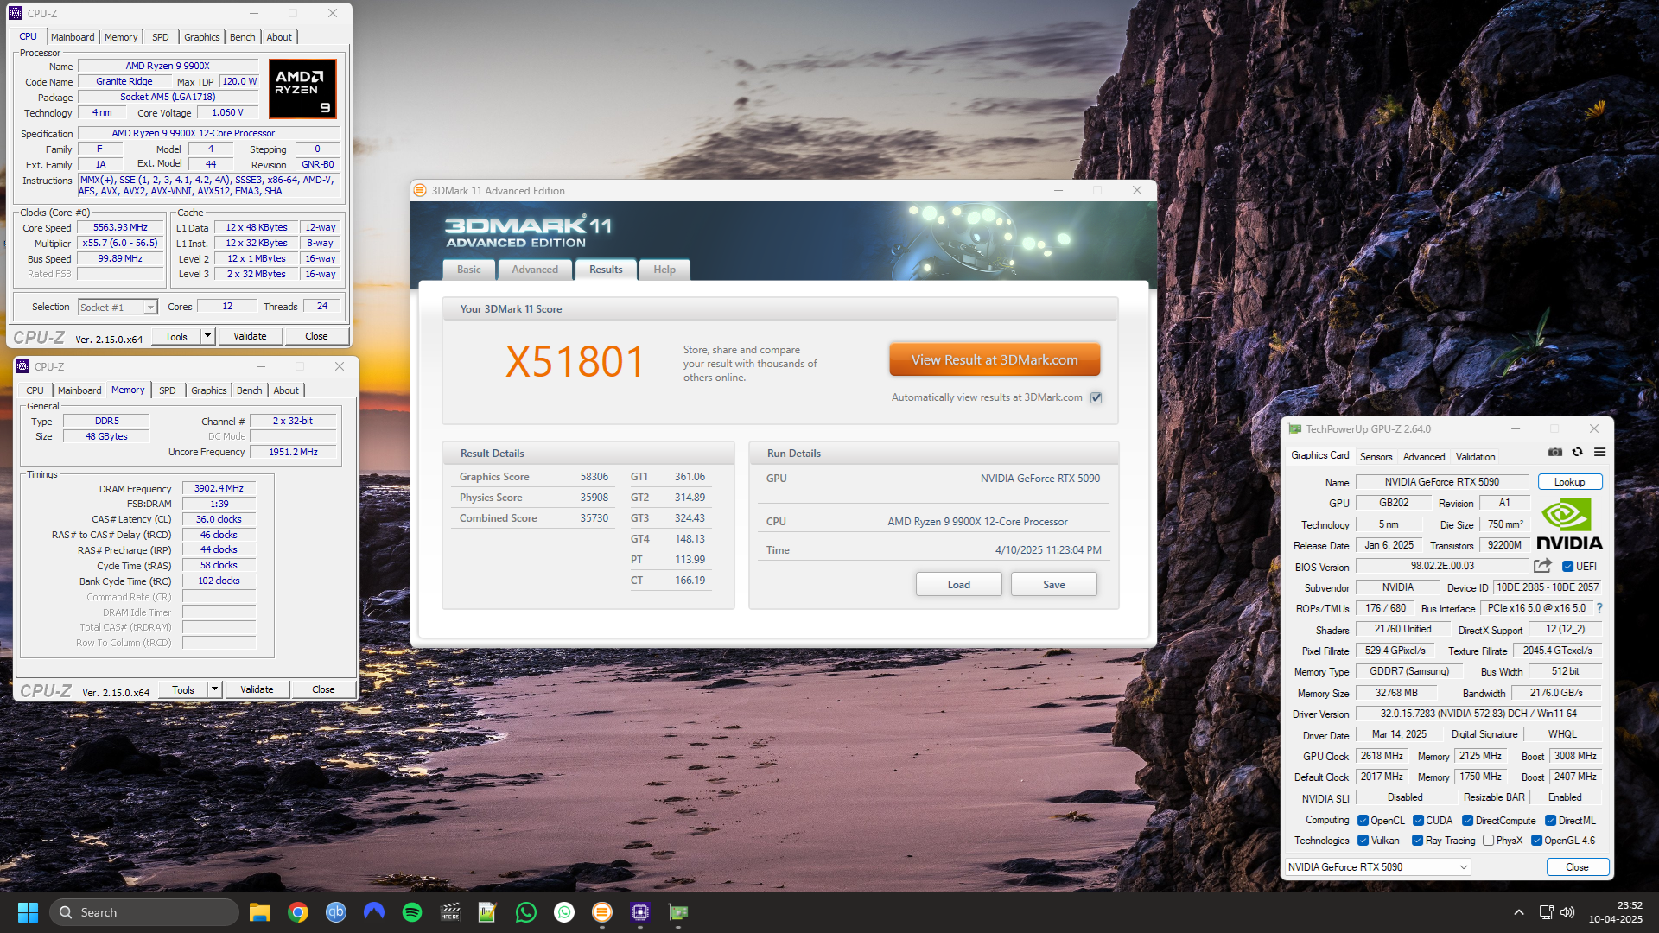Open qBittorrent from the taskbar
This screenshot has height=933, width=1659.
tap(336, 912)
